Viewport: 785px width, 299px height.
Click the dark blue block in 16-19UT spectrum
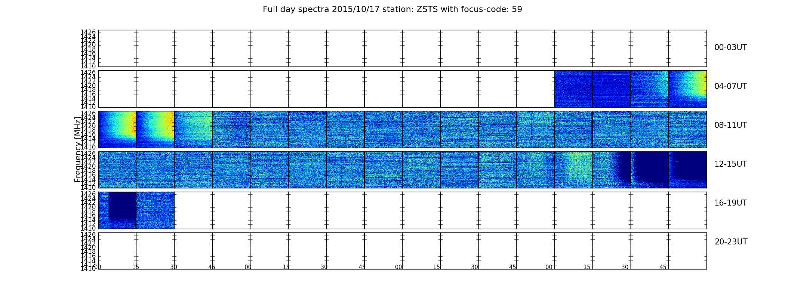pyautogui.click(x=122, y=205)
